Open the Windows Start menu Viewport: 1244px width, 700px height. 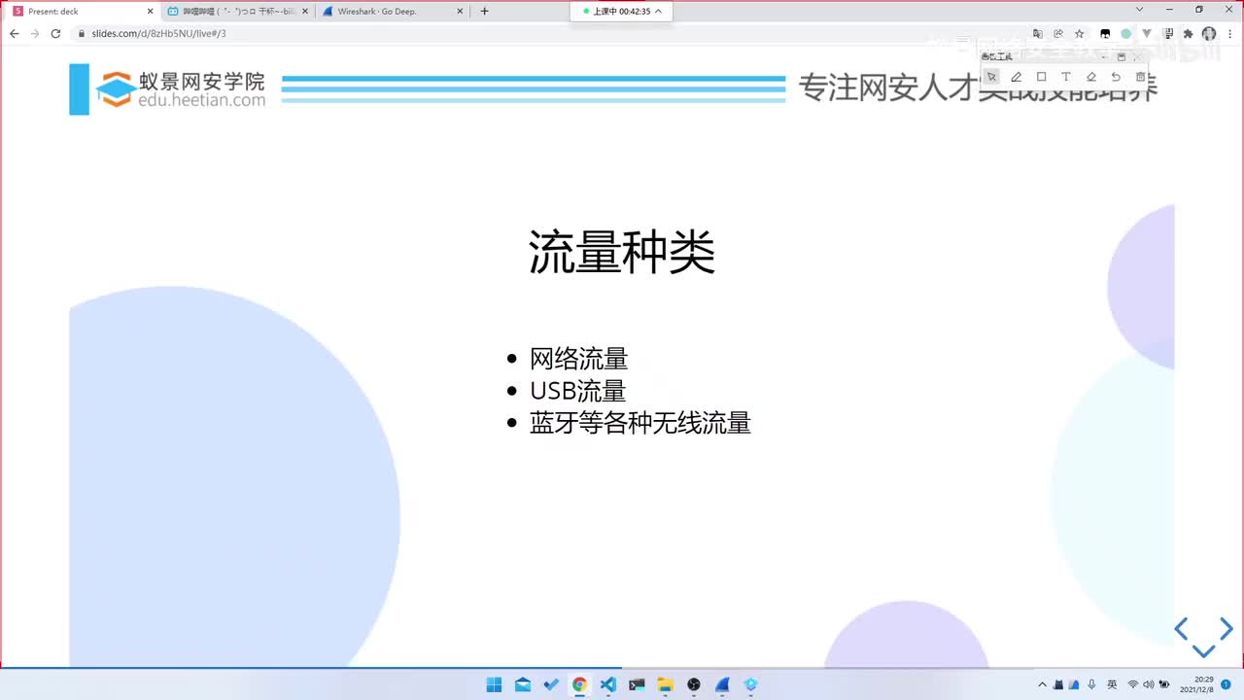(494, 684)
